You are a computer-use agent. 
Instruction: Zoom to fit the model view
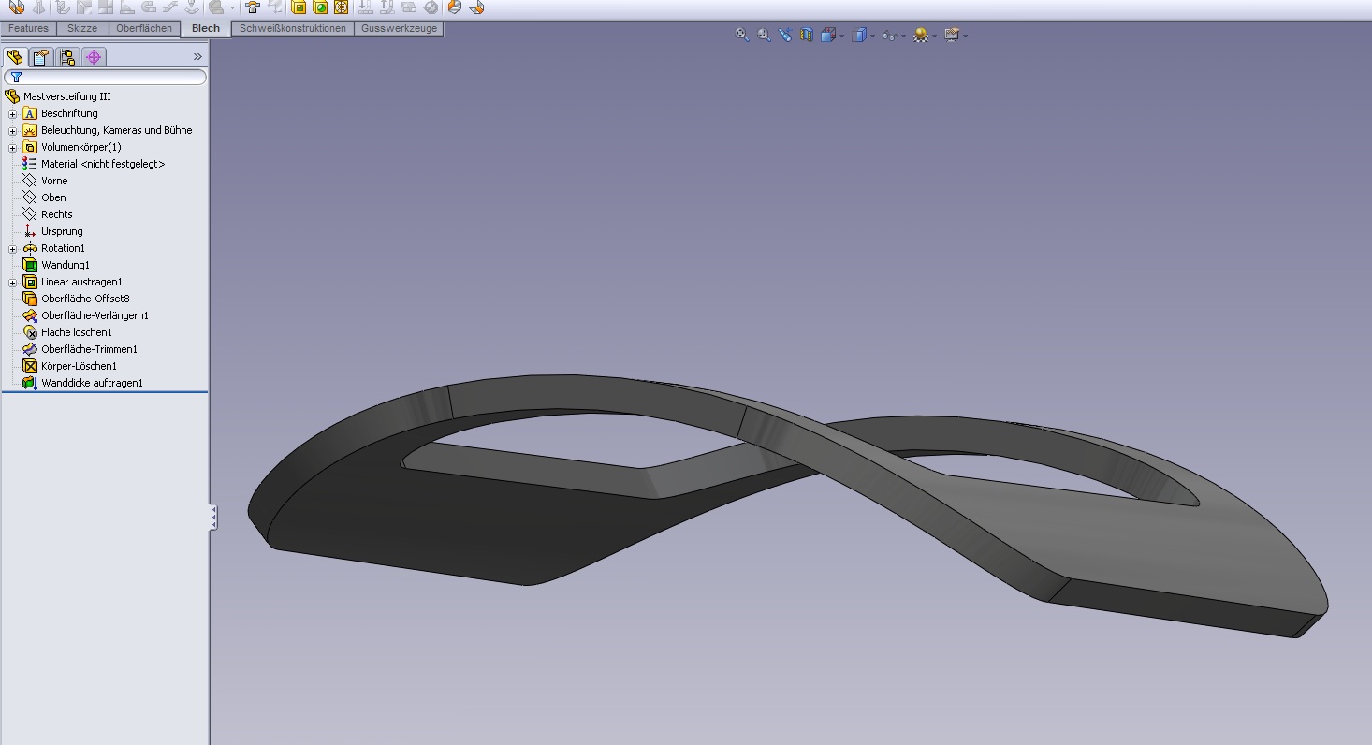(742, 35)
